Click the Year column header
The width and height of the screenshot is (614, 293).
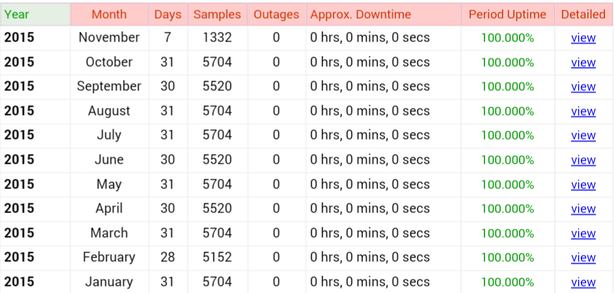35,14
